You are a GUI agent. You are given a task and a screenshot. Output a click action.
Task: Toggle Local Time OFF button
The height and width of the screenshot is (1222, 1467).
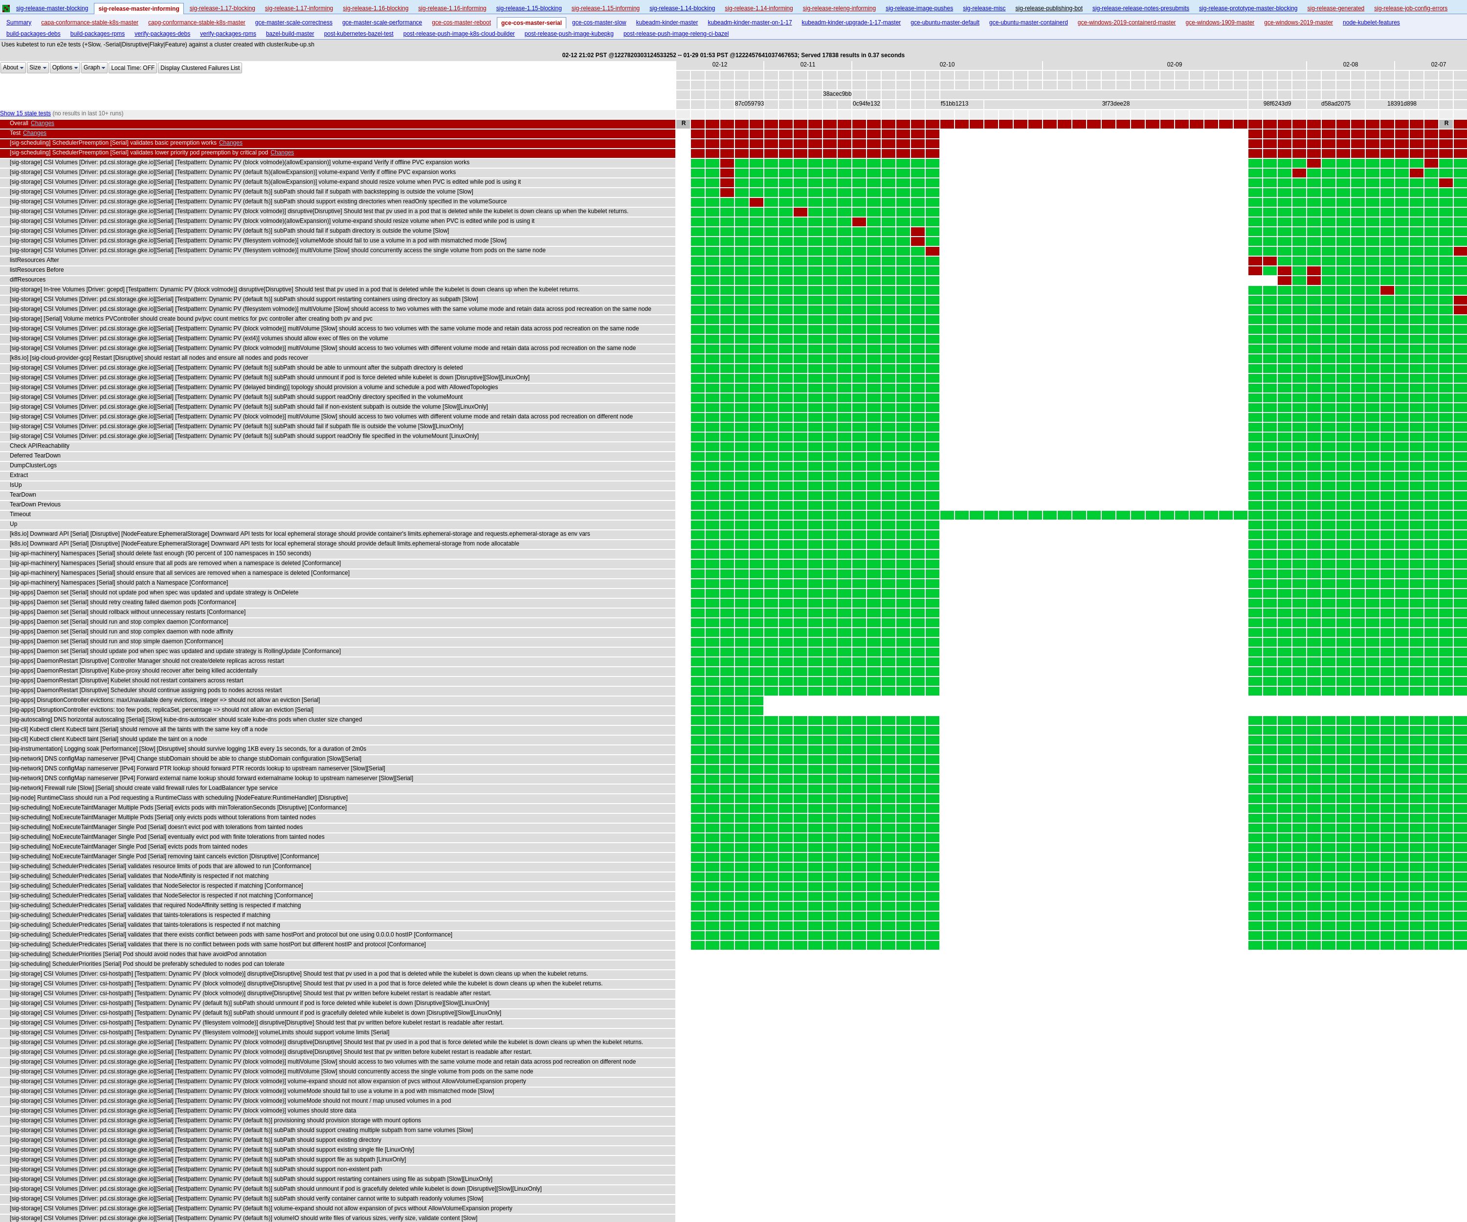point(133,68)
